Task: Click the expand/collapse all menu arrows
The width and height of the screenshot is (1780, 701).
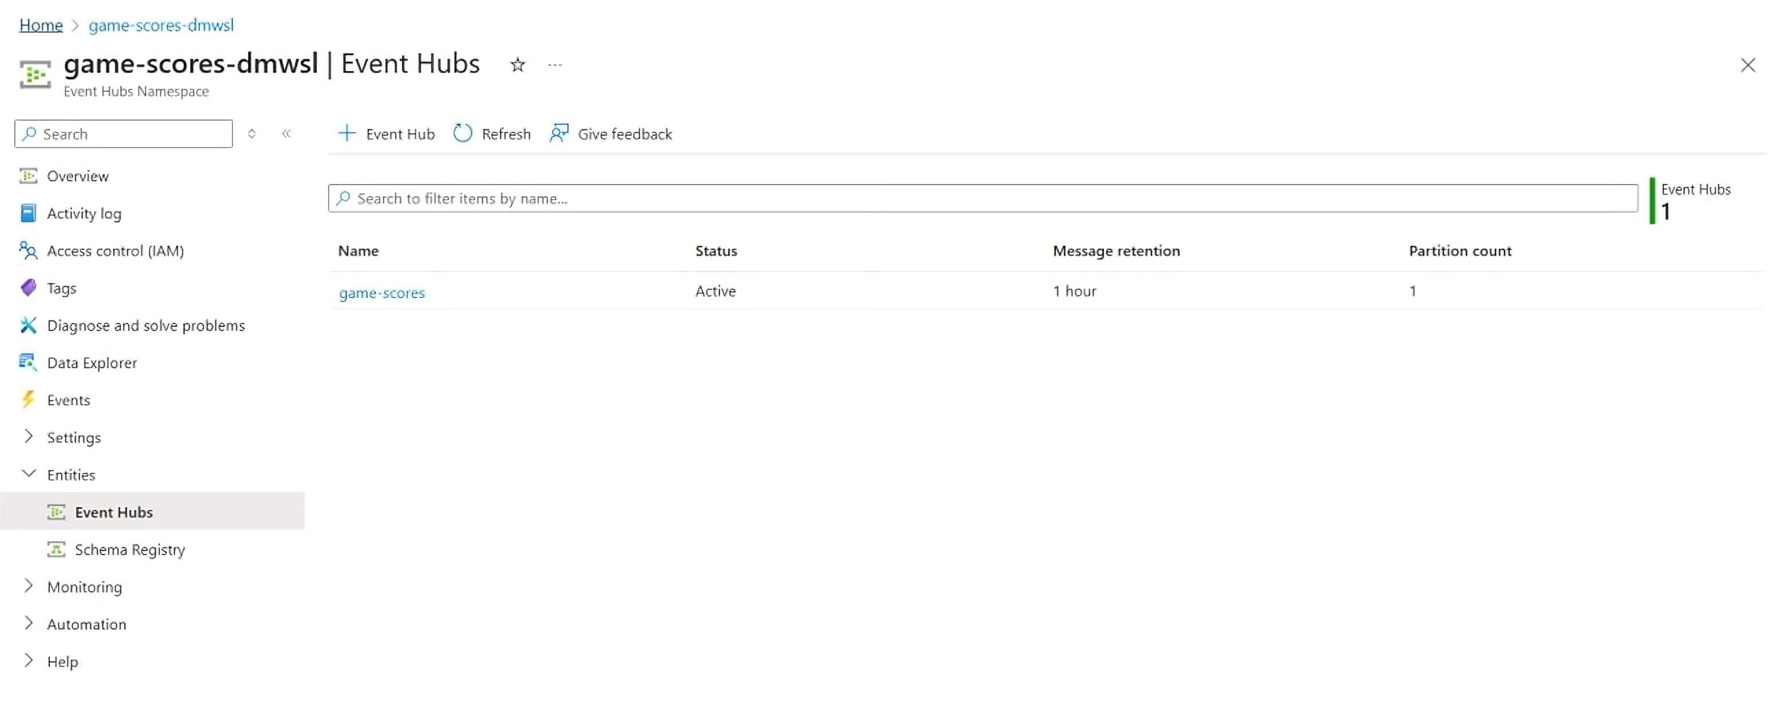Action: 252,133
